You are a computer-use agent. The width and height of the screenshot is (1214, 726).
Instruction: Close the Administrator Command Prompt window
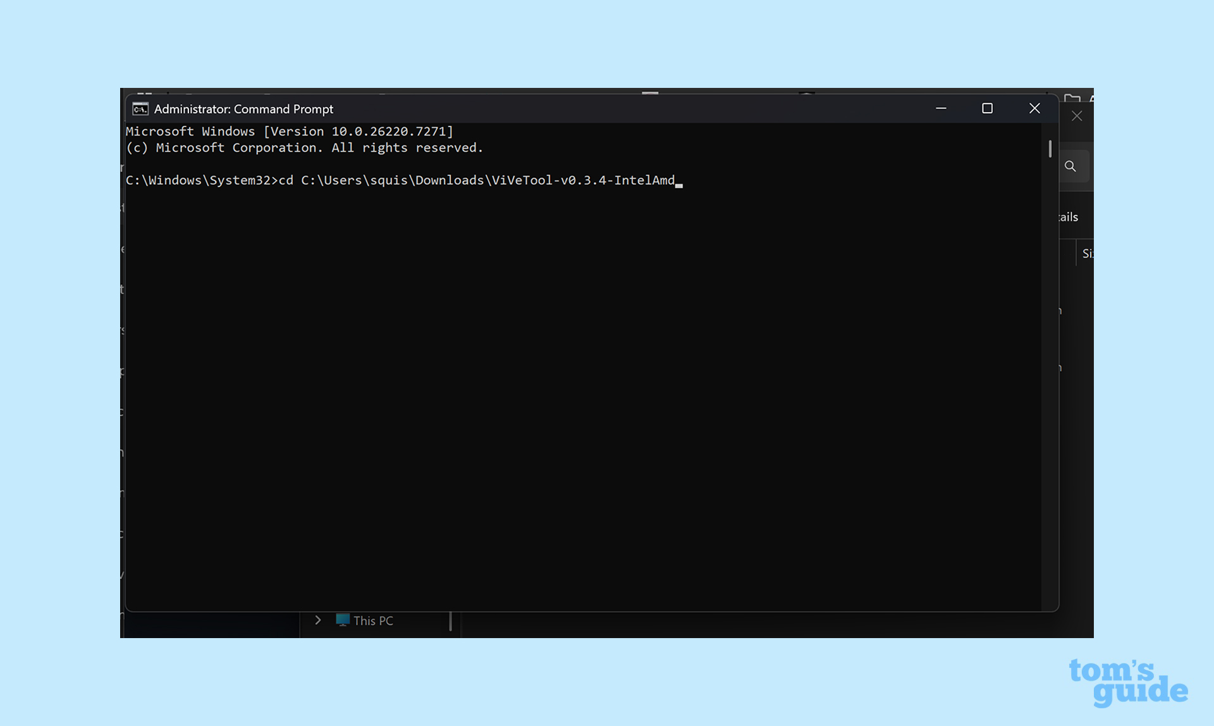pyautogui.click(x=1034, y=109)
